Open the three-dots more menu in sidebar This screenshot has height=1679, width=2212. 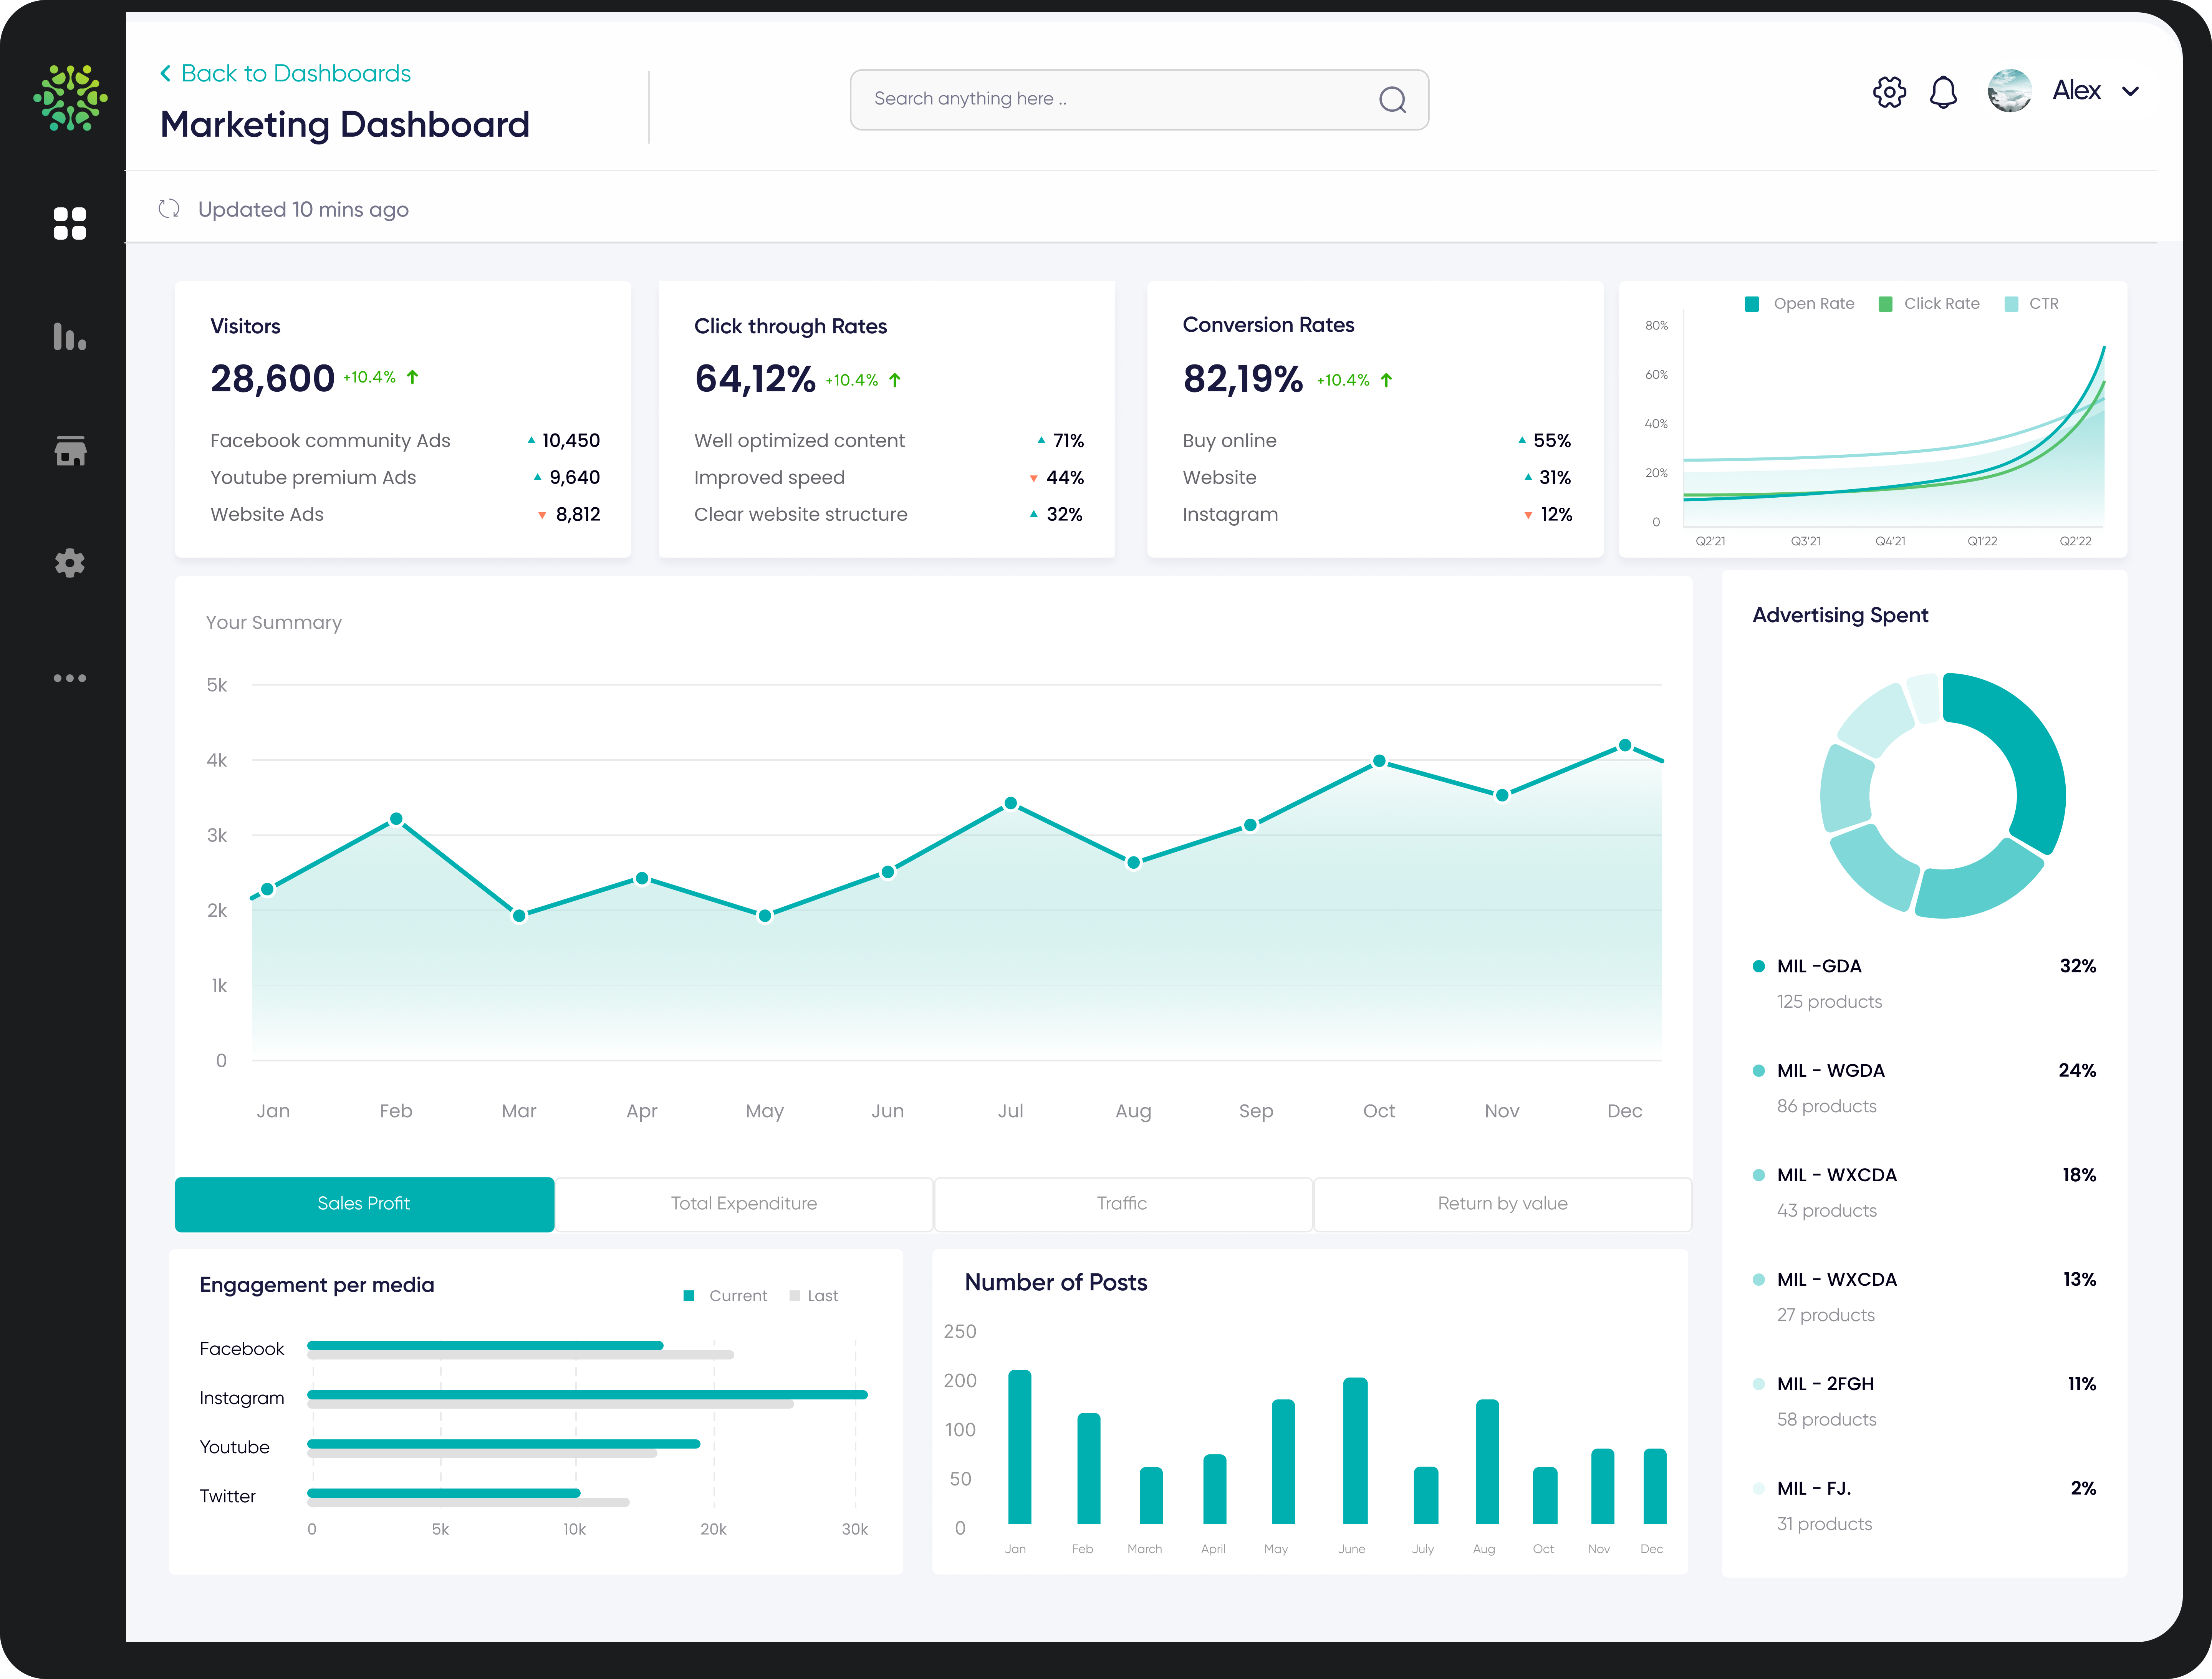click(x=69, y=678)
